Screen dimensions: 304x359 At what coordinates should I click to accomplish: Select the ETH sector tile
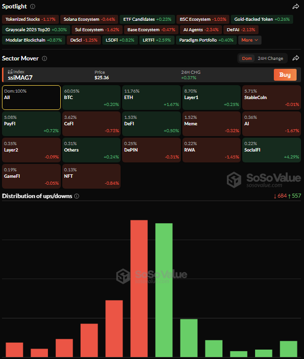click(152, 98)
